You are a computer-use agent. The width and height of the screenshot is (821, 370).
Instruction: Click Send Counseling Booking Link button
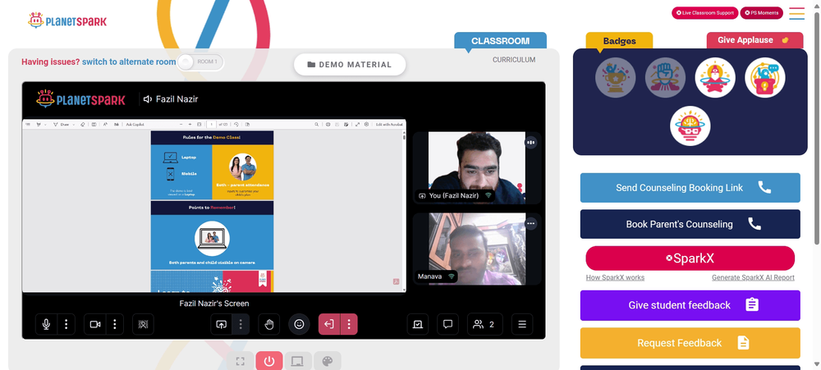point(690,188)
